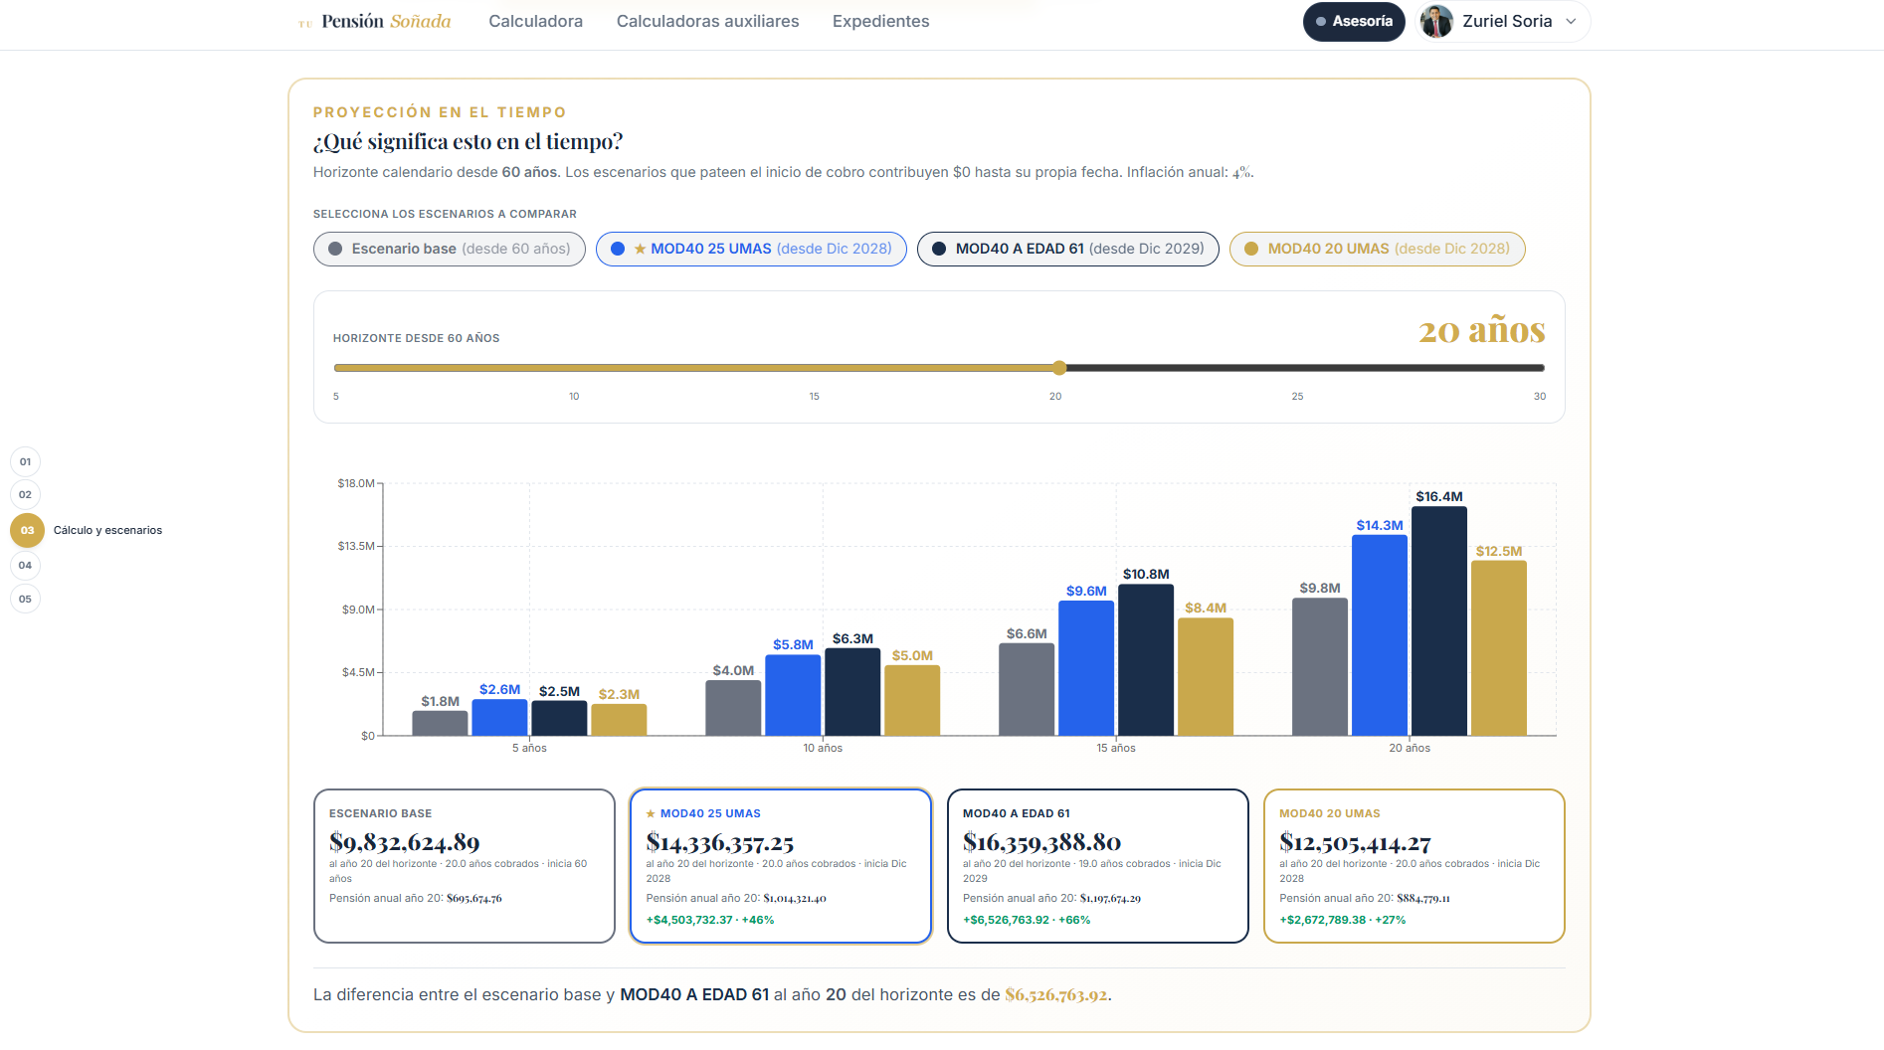Select the MOD40 20 UMAS result card
The image size is (1884, 1050).
pos(1413,866)
